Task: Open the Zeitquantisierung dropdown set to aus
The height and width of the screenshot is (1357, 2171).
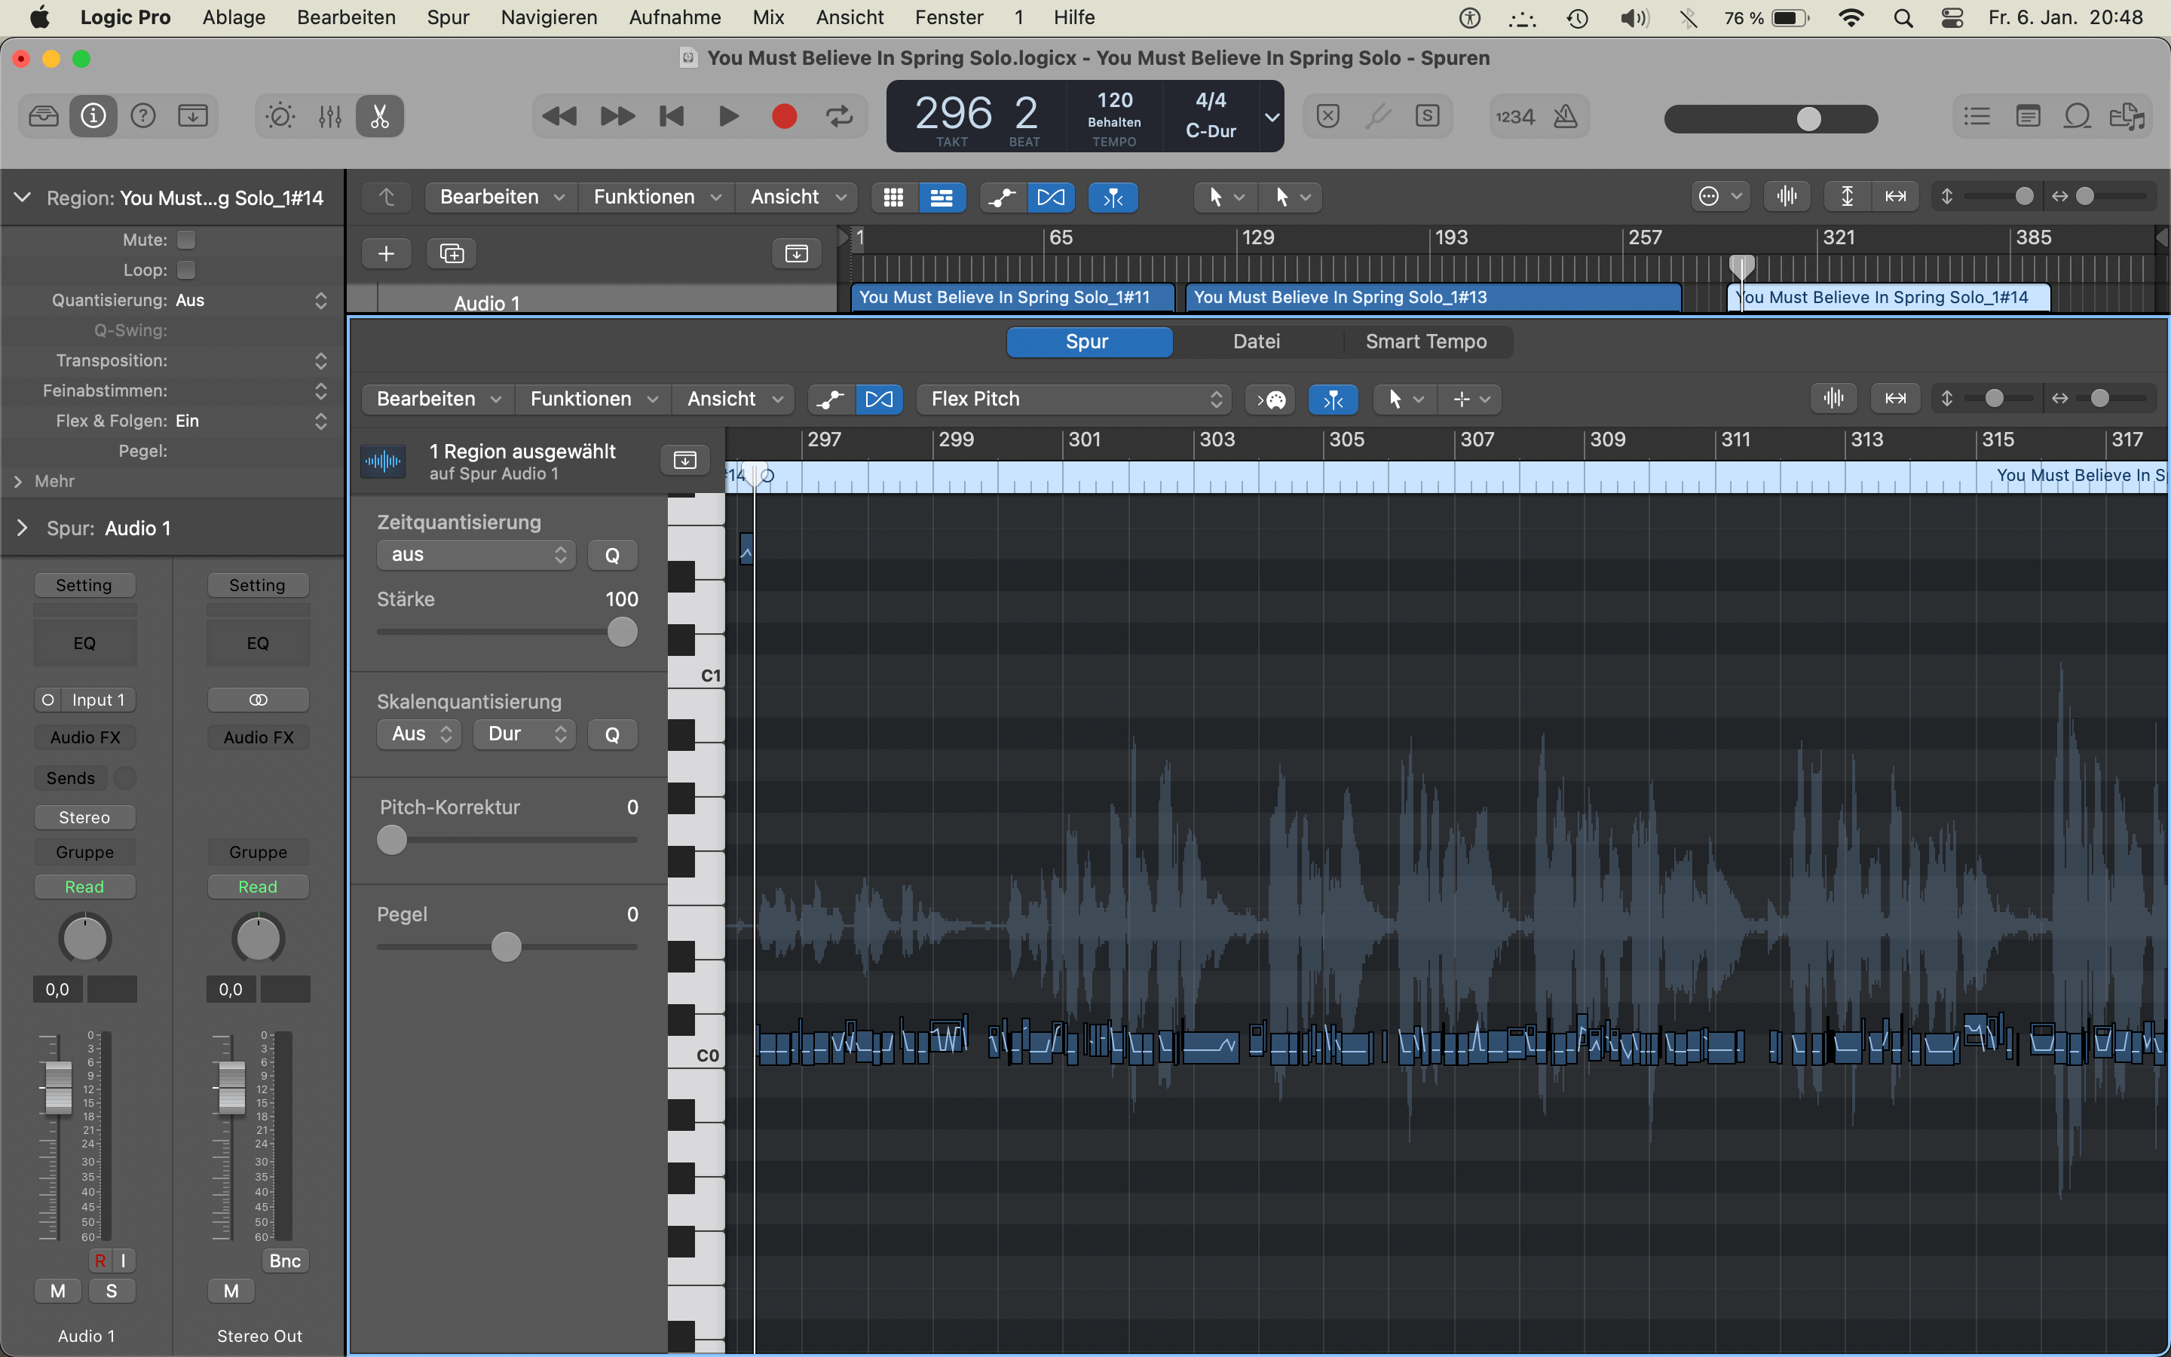Action: point(475,554)
